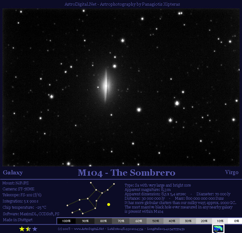Click the 'Mount: NJPJPZ' line
This screenshot has height=233, width=242.
click(16, 183)
